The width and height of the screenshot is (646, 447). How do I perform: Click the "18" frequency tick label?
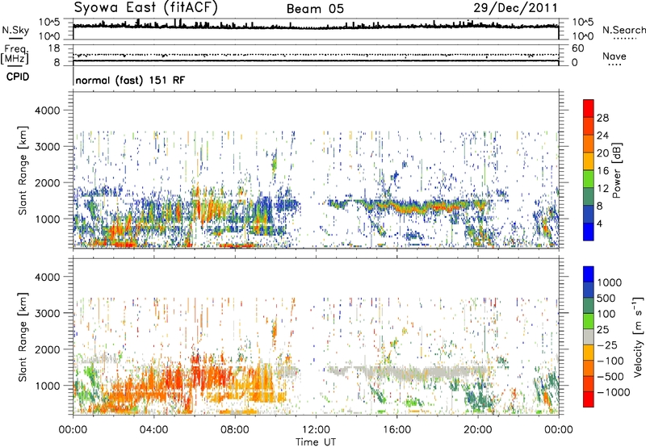[x=54, y=48]
